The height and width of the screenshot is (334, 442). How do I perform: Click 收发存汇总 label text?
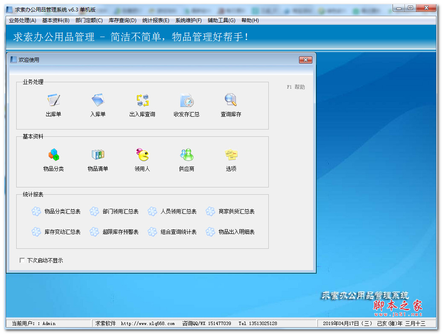pos(186,114)
